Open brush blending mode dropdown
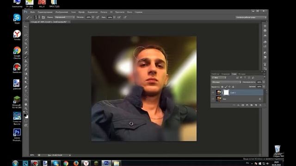 pyautogui.click(x=65, y=17)
